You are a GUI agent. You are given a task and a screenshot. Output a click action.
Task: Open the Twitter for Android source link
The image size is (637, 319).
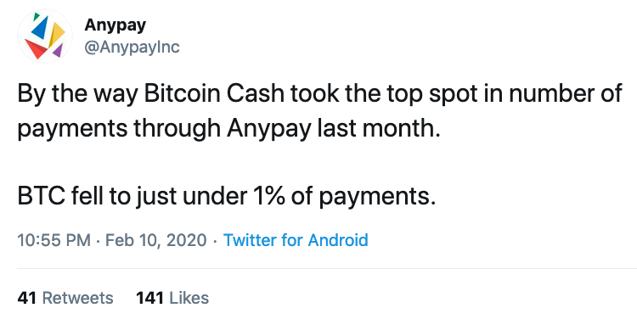tap(296, 240)
